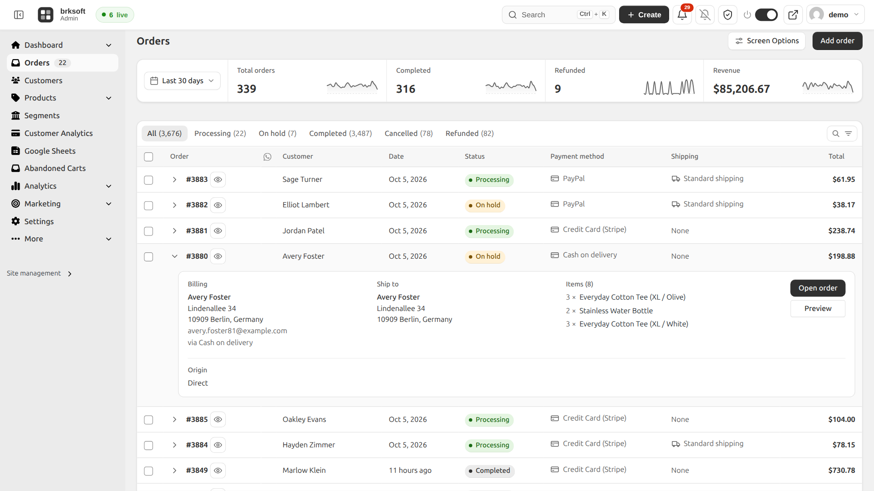This screenshot has height=491, width=874.
Task: Click the Add order button
Action: point(837,41)
